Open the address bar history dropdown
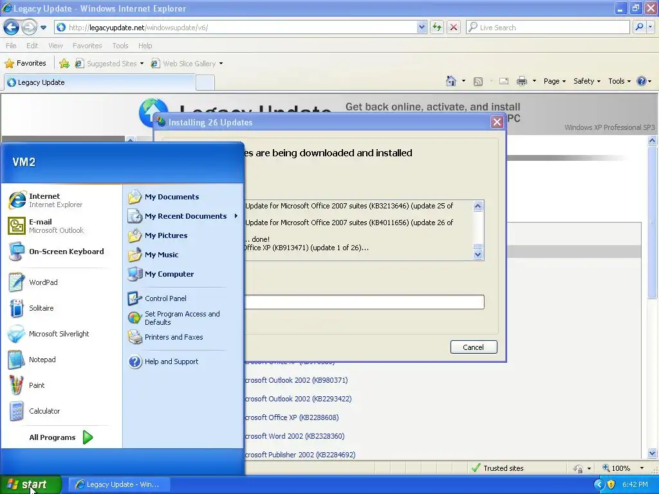 click(x=422, y=27)
